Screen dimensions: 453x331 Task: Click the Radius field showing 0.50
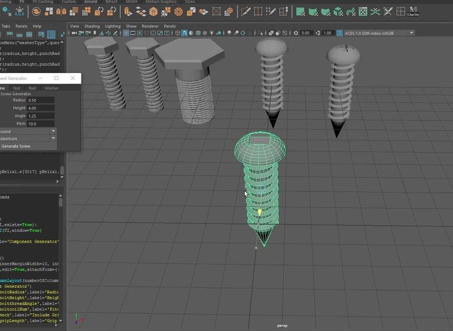(41, 100)
